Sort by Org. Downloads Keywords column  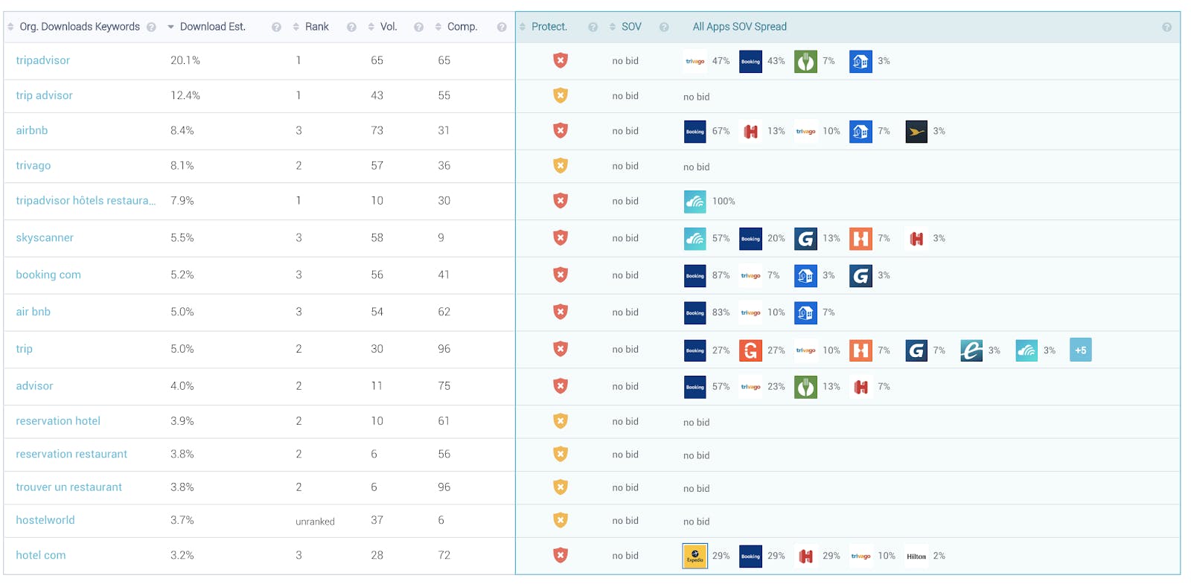(x=80, y=27)
